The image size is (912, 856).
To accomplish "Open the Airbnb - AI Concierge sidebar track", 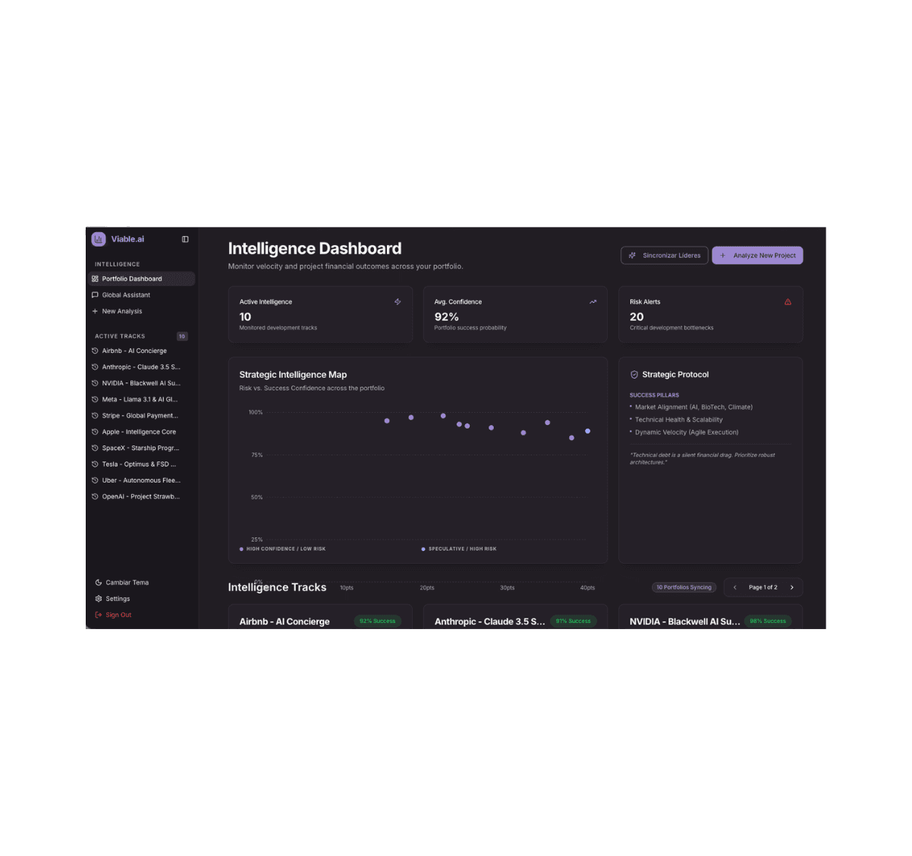I will tap(141, 351).
